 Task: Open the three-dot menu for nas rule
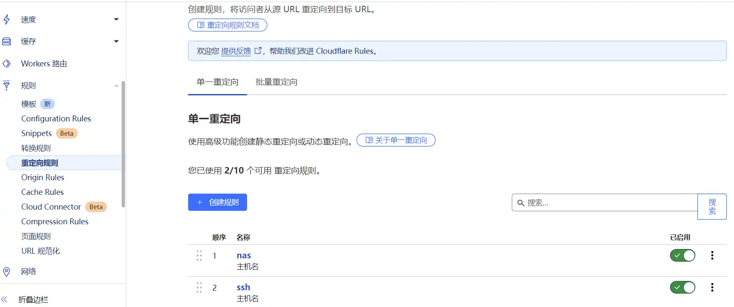click(x=712, y=255)
